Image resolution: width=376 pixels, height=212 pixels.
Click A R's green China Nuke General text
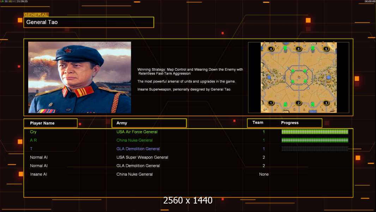(x=134, y=140)
